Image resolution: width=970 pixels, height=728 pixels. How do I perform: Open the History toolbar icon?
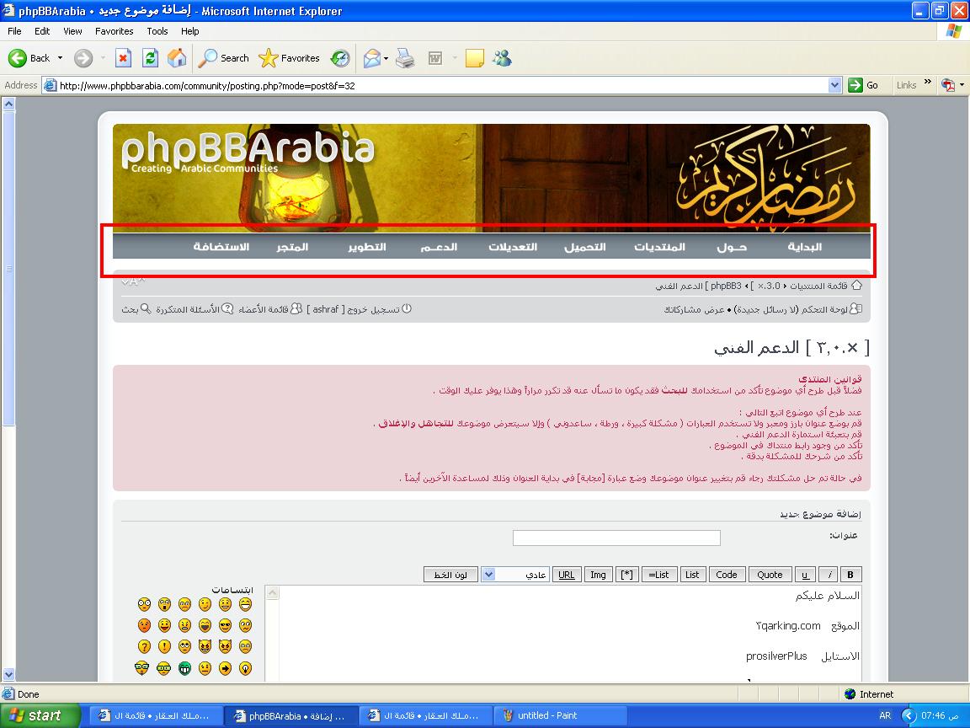tap(340, 58)
